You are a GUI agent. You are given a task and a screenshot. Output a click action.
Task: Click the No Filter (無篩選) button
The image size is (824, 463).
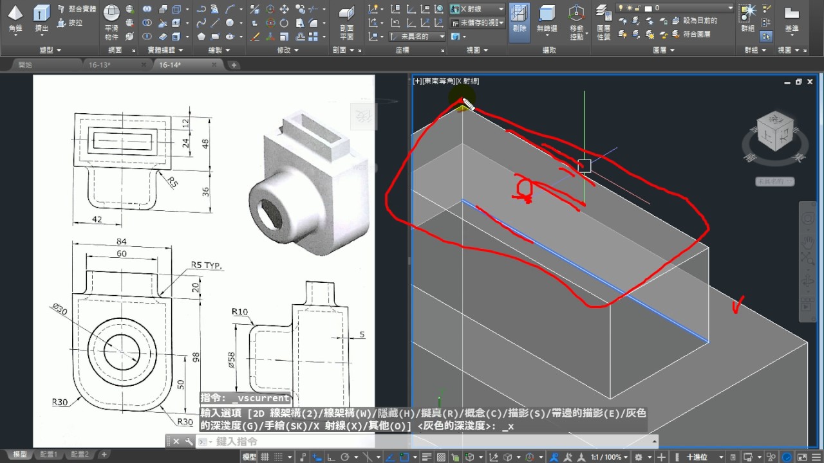548,21
